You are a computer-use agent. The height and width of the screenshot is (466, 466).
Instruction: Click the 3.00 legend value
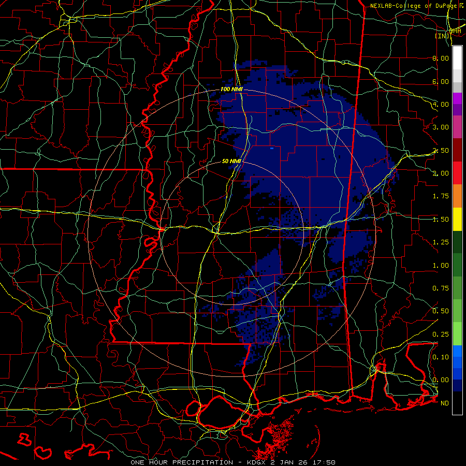[x=441, y=127]
